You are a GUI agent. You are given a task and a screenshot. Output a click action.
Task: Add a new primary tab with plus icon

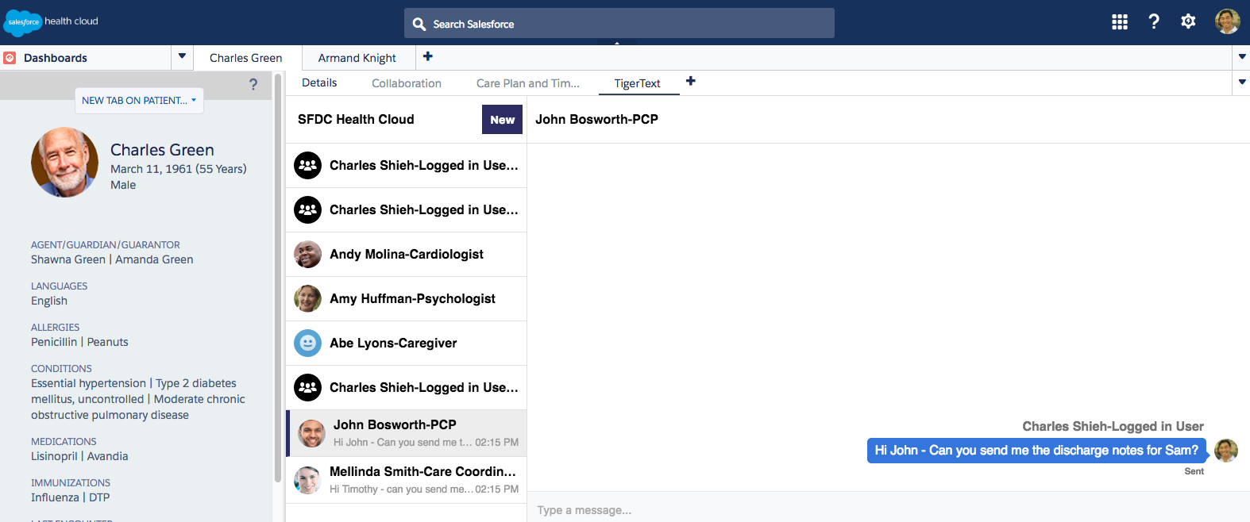(428, 56)
